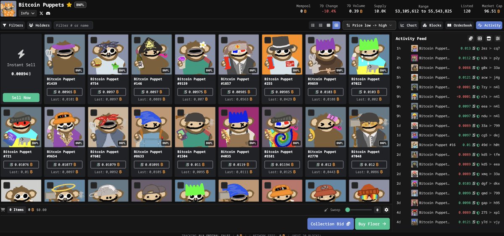Click the BNPL badge next to collection title
The width and height of the screenshot is (504, 236).
coord(80,5)
